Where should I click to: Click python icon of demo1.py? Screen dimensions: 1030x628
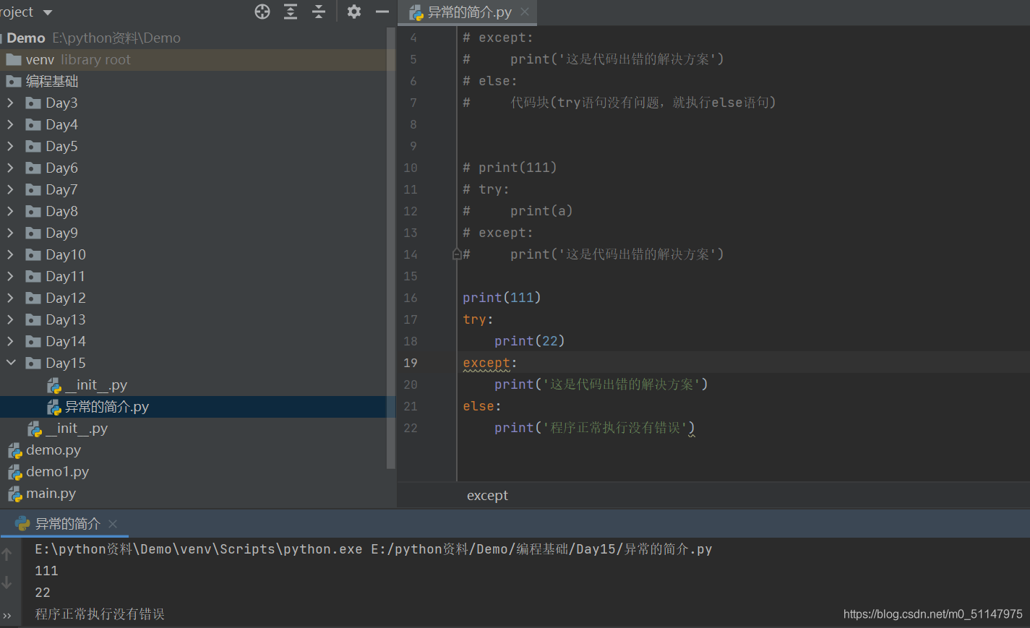(15, 473)
